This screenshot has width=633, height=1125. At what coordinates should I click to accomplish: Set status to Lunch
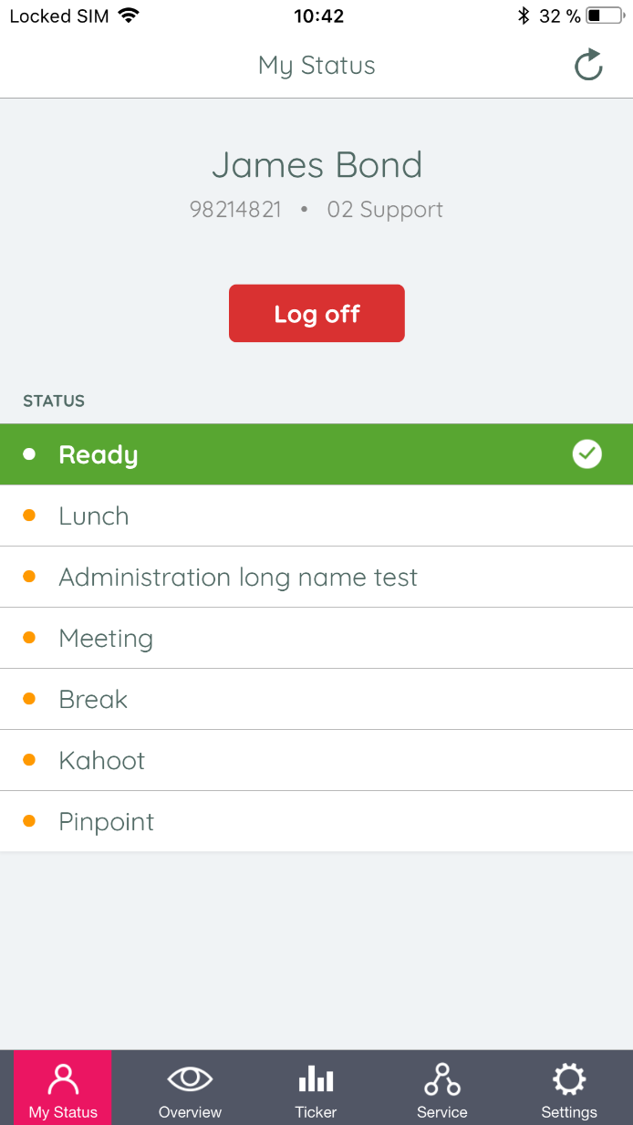[94, 516]
